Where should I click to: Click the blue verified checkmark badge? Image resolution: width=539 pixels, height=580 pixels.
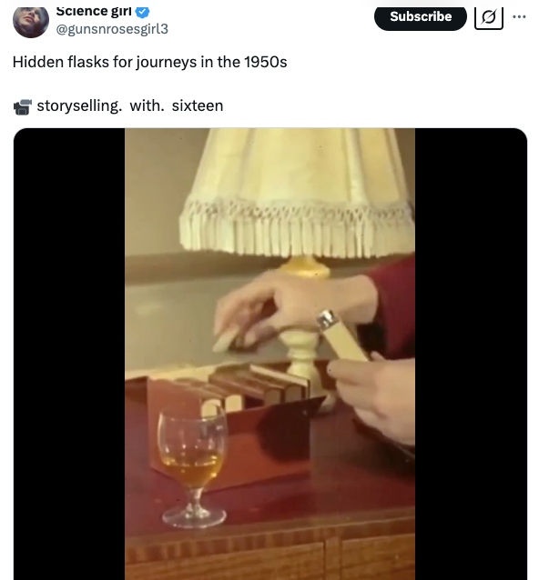142,12
